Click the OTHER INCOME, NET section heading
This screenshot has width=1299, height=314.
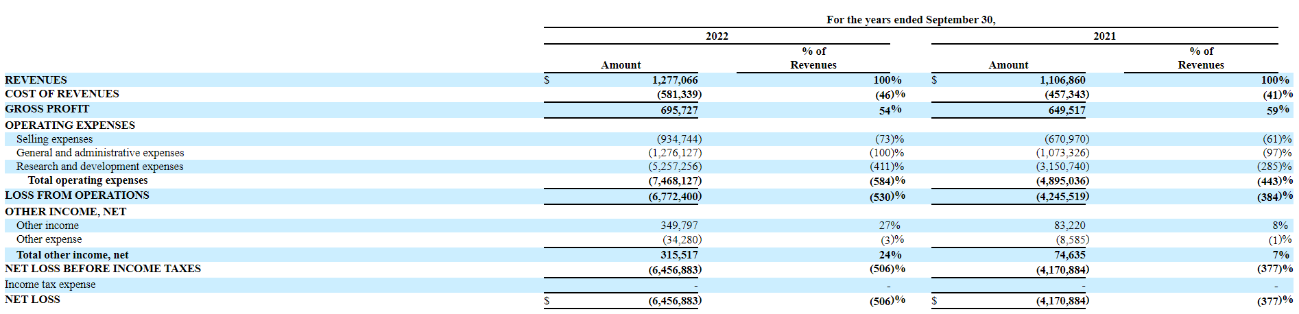point(65,212)
